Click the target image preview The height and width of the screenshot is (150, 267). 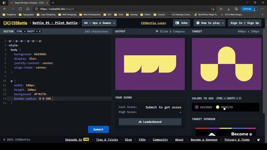(227, 64)
